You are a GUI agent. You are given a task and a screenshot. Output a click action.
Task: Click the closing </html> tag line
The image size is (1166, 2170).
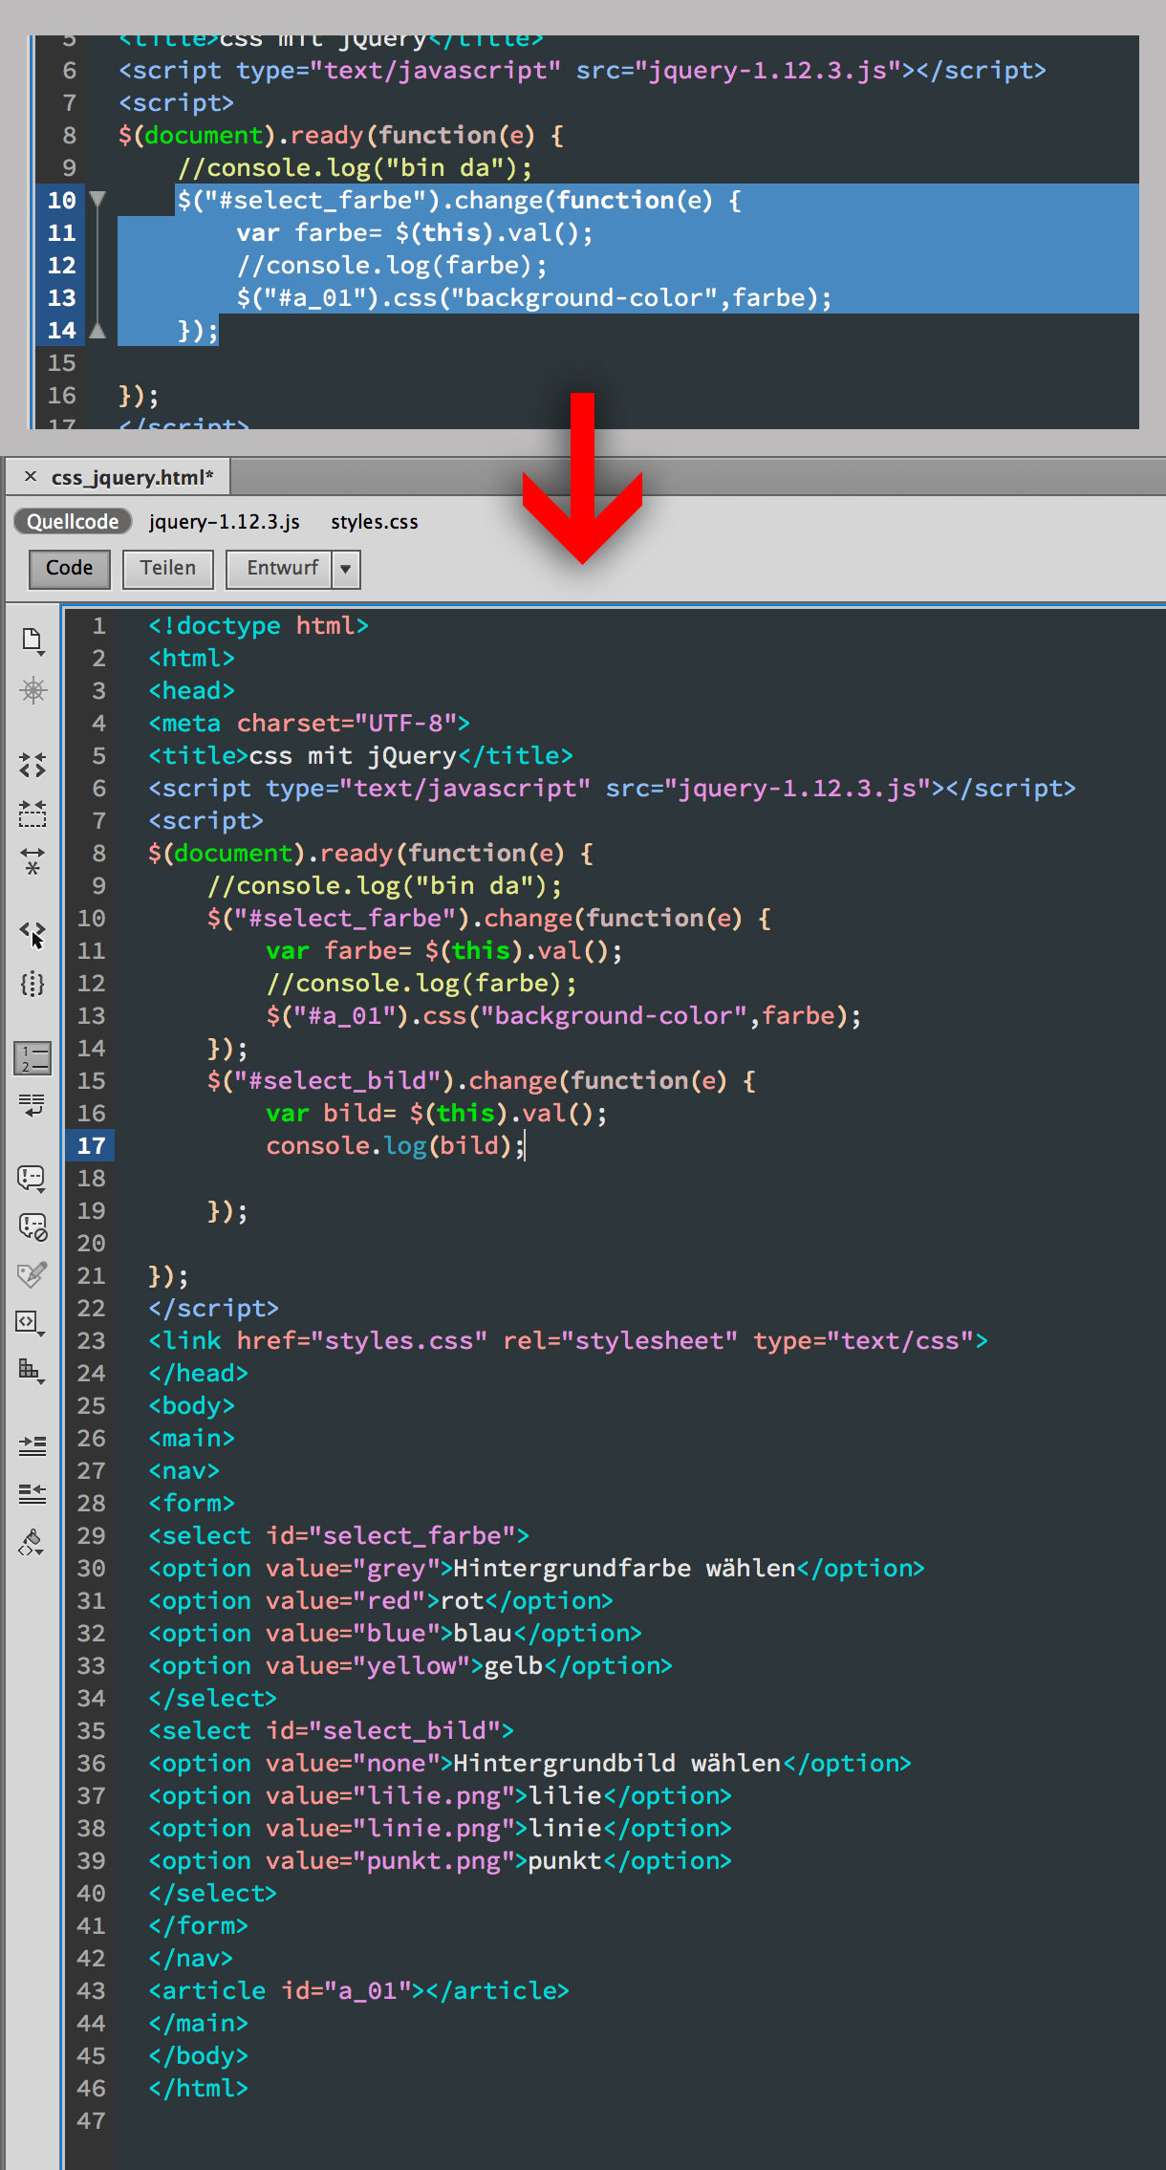198,2088
